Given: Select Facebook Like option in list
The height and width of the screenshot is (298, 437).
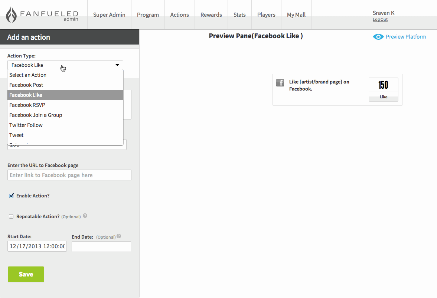Looking at the screenshot, I should click(65, 95).
